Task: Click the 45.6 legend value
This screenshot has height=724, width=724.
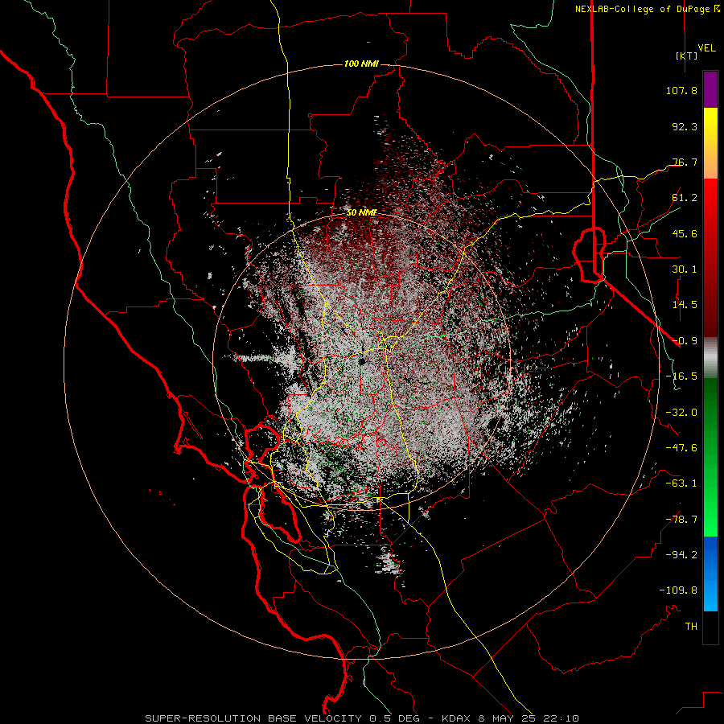Action: point(685,233)
